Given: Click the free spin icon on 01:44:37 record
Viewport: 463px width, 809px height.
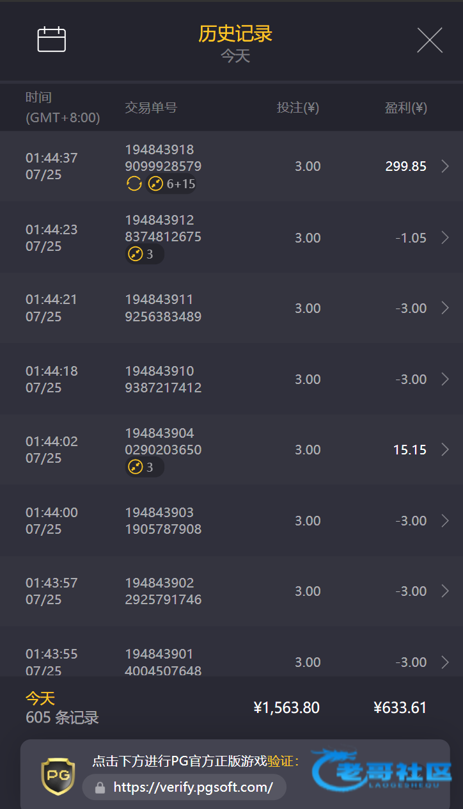Looking at the screenshot, I should (x=134, y=184).
